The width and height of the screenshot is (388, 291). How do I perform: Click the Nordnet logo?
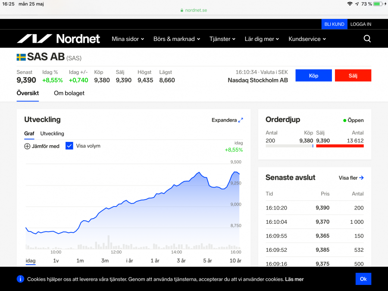click(58, 39)
